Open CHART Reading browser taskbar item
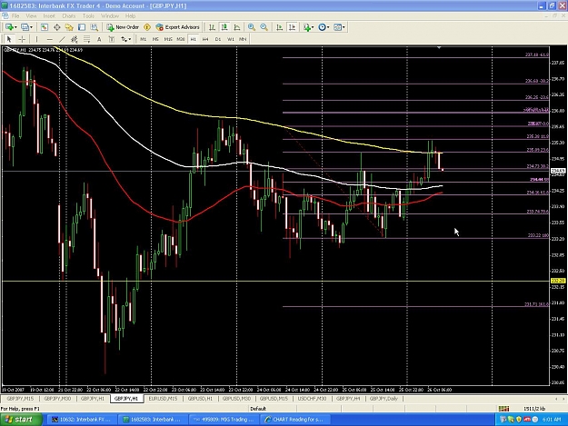This screenshot has height=426, width=568. [x=294, y=420]
